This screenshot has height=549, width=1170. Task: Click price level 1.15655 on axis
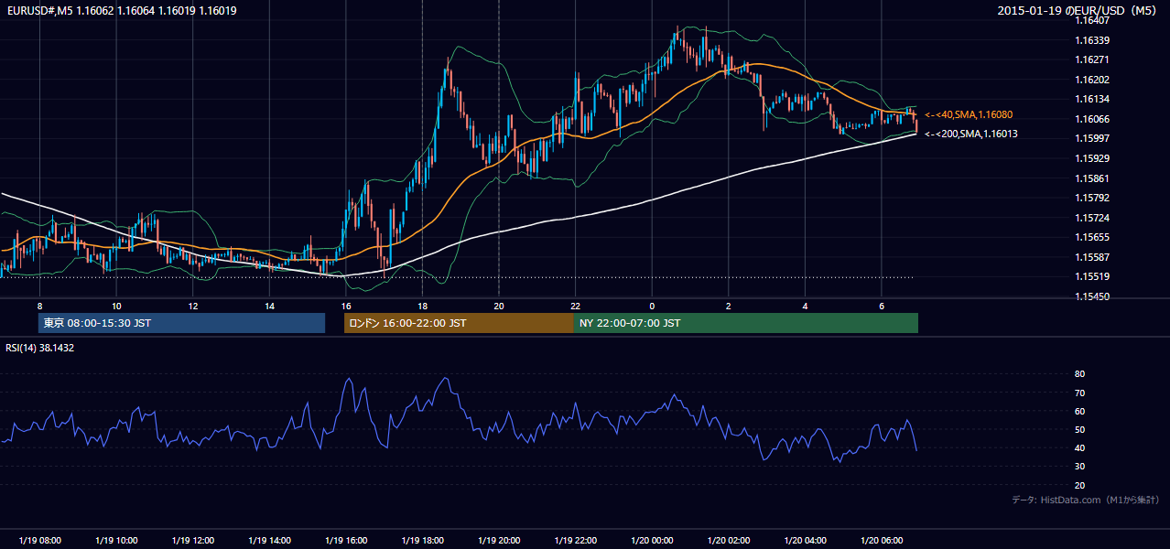click(x=1092, y=237)
